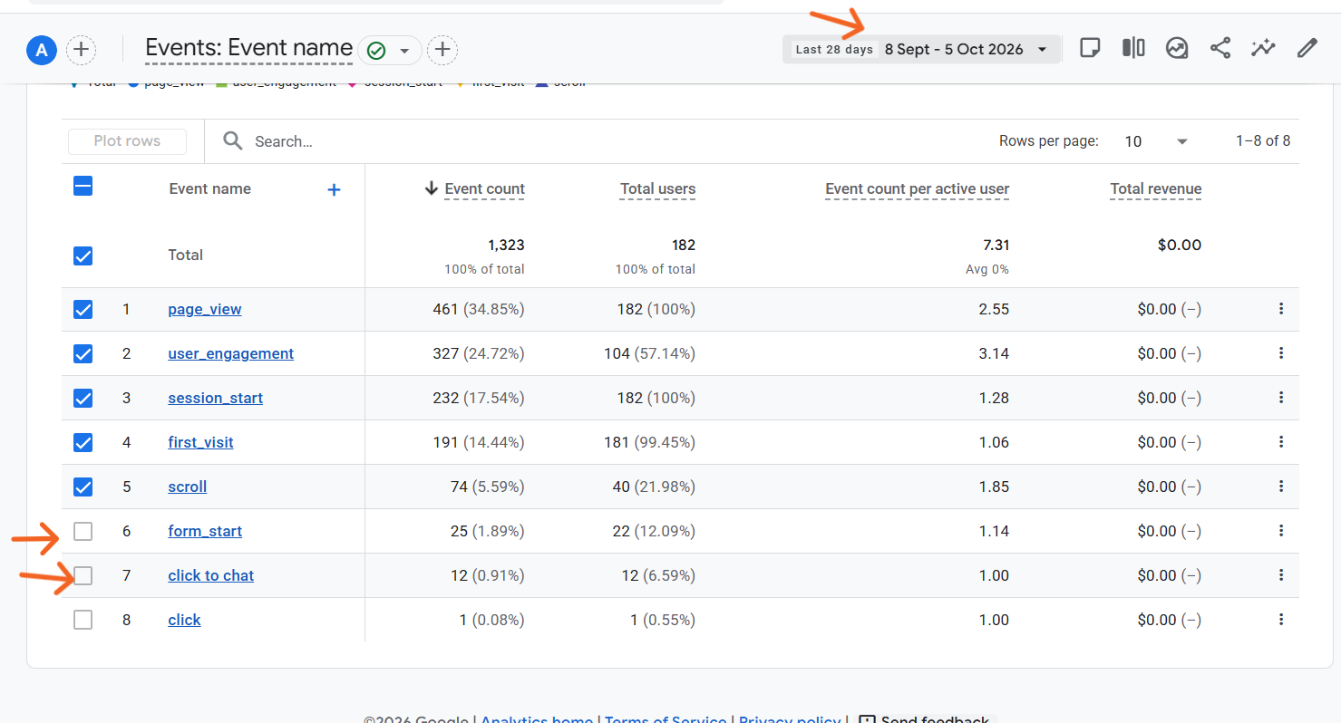Open more options menu for click to chat row
Image resolution: width=1341 pixels, height=723 pixels.
(1281, 575)
